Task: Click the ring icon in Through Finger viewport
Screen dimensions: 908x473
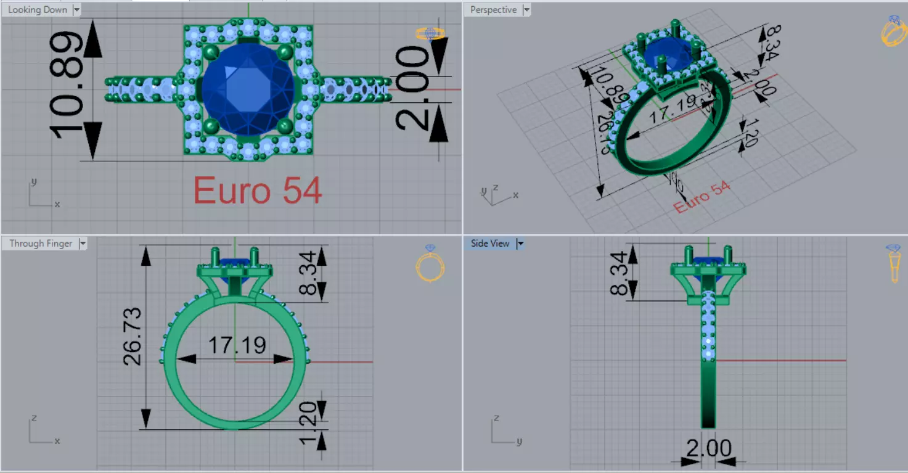Action: (430, 263)
